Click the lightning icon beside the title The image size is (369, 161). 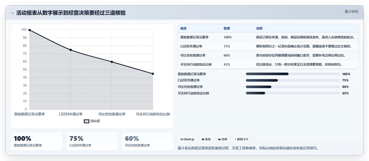pyautogui.click(x=12, y=13)
